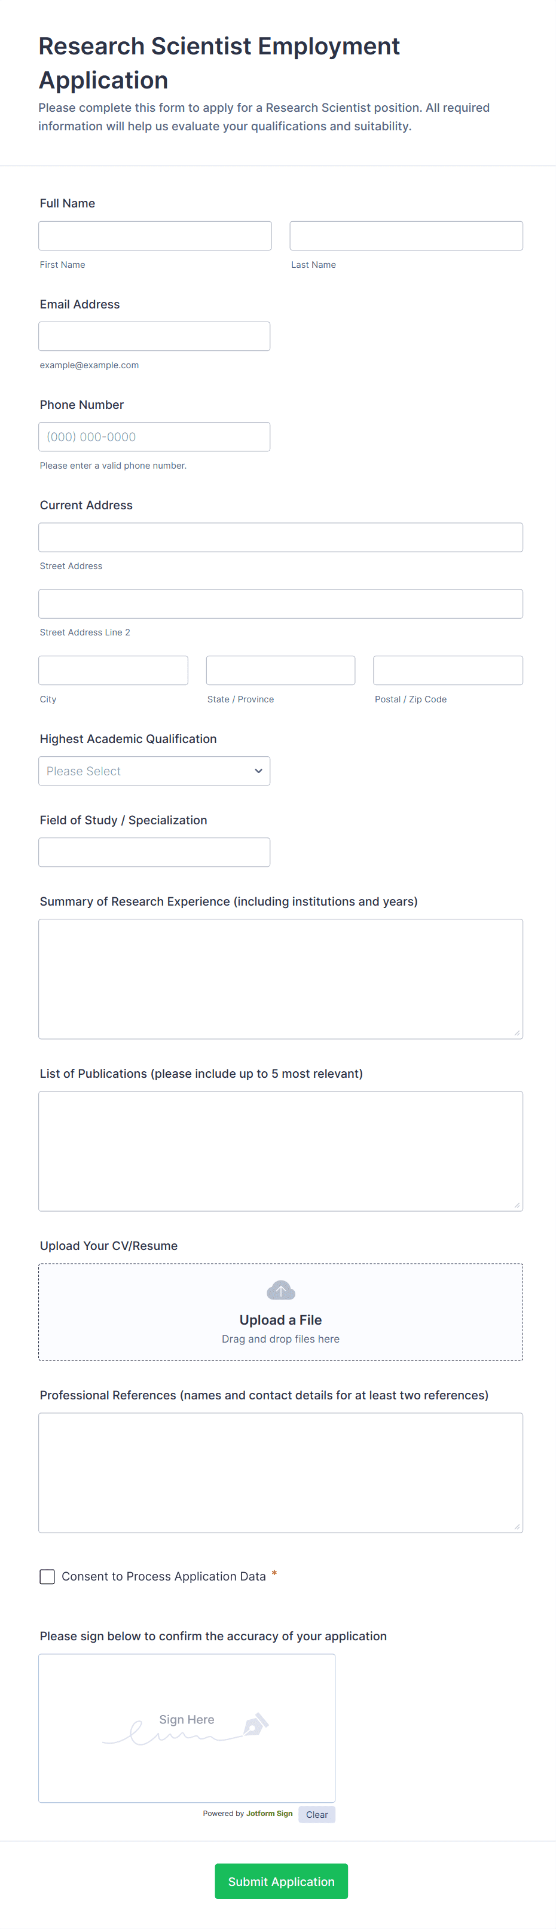Click Please Select in the qualification field
The image size is (556, 1929).
[x=84, y=771]
